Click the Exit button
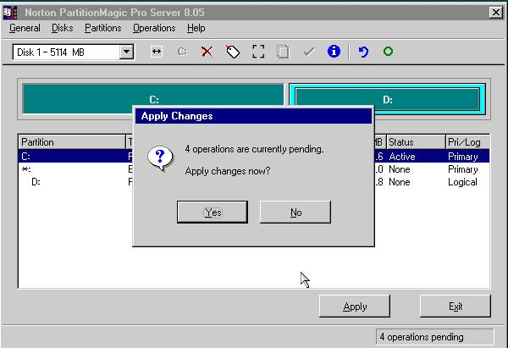Image resolution: width=508 pixels, height=348 pixels. point(456,307)
